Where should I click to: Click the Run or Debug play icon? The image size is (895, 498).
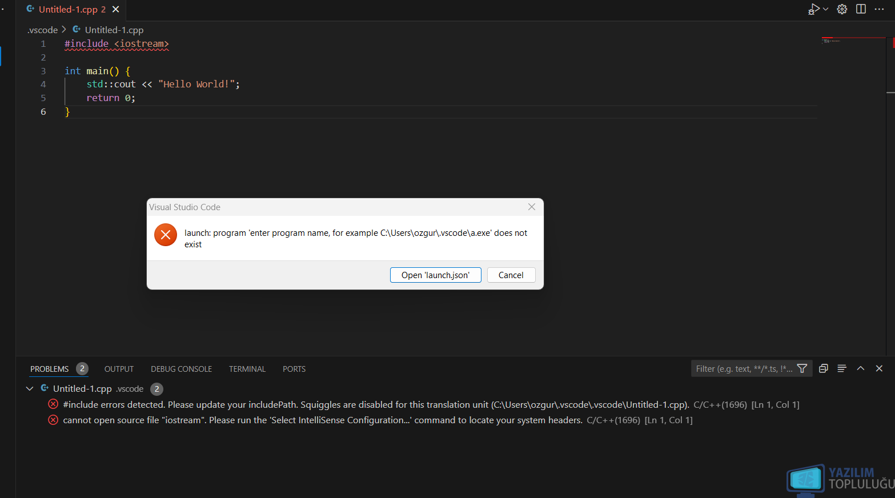click(814, 9)
